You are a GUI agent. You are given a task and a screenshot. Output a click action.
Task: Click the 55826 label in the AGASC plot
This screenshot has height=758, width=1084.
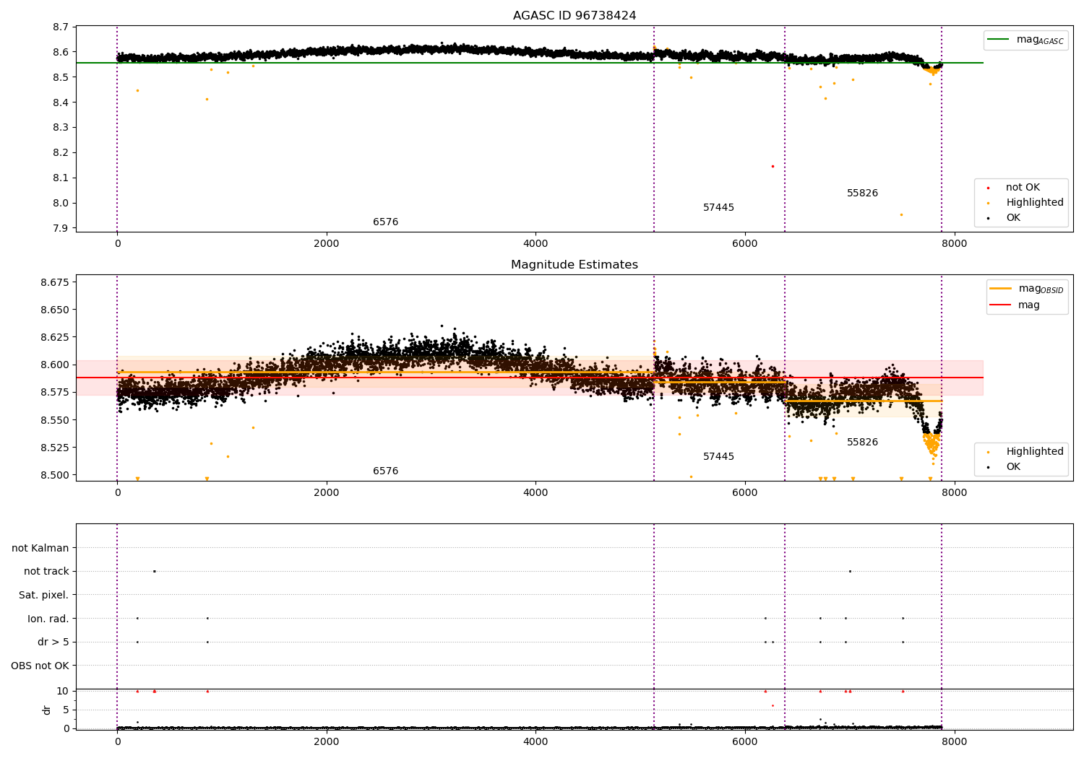tap(862, 193)
